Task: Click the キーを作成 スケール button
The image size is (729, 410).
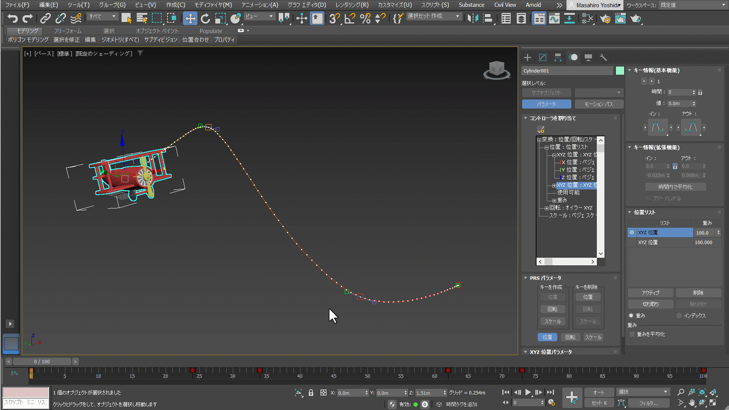Action: tap(552, 321)
